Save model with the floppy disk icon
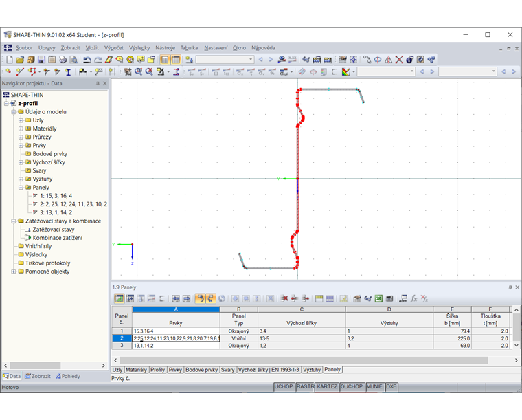Image resolution: width=522 pixels, height=420 pixels. (41, 60)
